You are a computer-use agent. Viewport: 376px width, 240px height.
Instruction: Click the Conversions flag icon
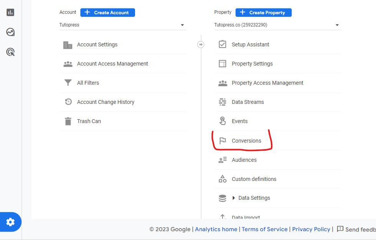pos(223,140)
